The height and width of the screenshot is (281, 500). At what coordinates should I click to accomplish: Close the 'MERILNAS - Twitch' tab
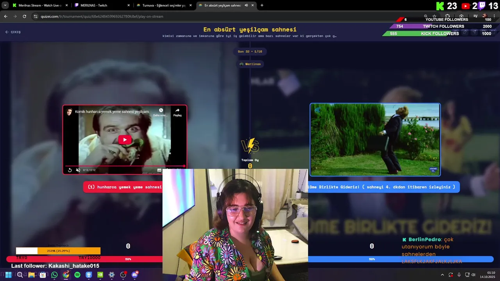click(x=129, y=5)
